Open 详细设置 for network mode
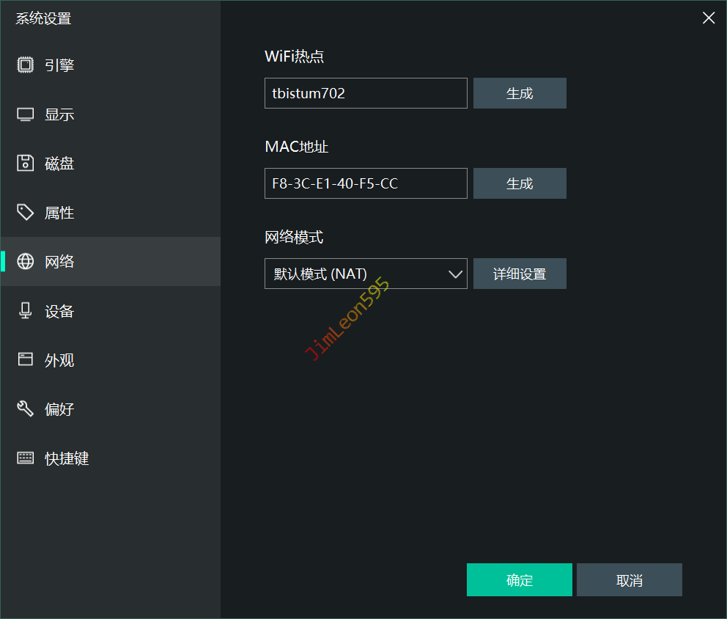This screenshot has height=619, width=727. click(520, 274)
